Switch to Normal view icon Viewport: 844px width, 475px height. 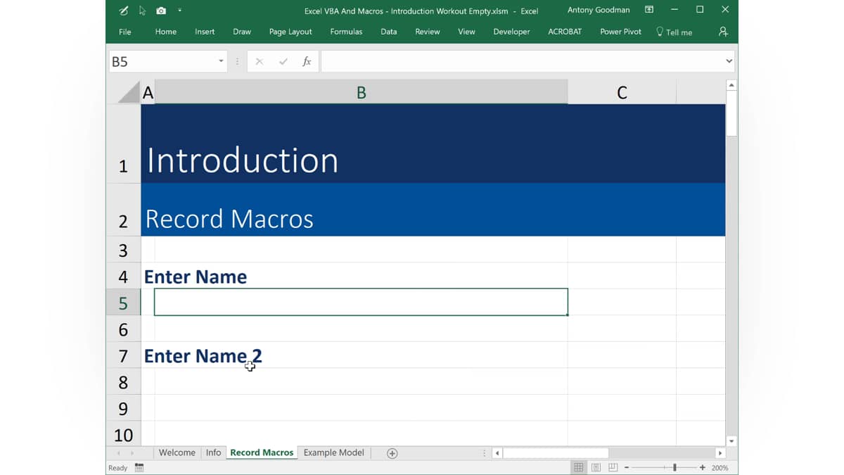(578, 468)
